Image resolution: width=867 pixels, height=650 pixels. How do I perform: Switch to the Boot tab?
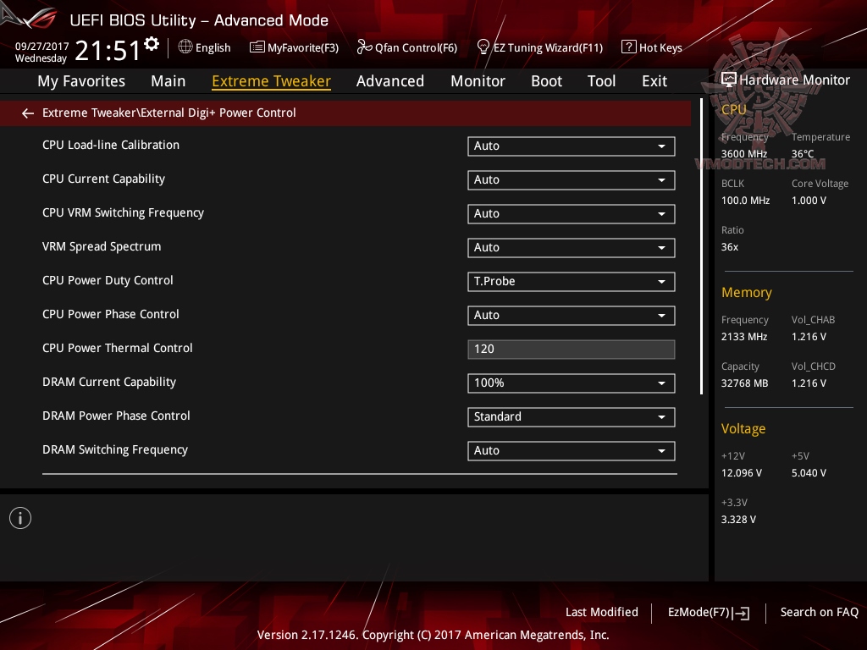click(x=546, y=81)
